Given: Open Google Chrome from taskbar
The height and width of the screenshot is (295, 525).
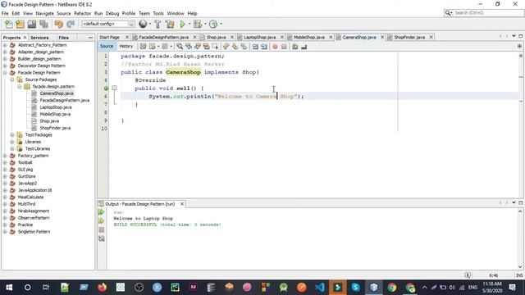Looking at the screenshot, I should point(392,288).
